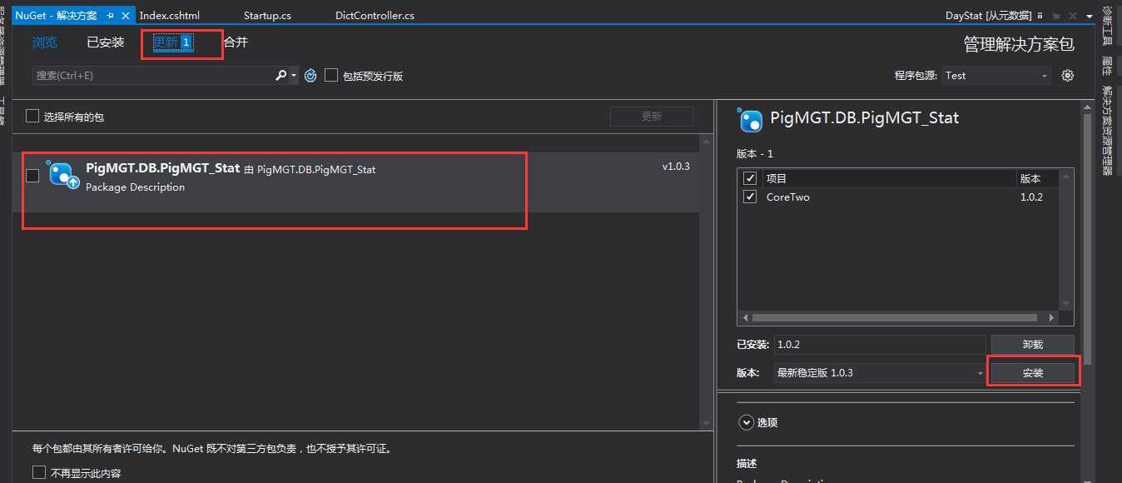The width and height of the screenshot is (1122, 483).
Task: Open the Diagnostic Tools side panel tab
Action: pyautogui.click(x=1107, y=26)
